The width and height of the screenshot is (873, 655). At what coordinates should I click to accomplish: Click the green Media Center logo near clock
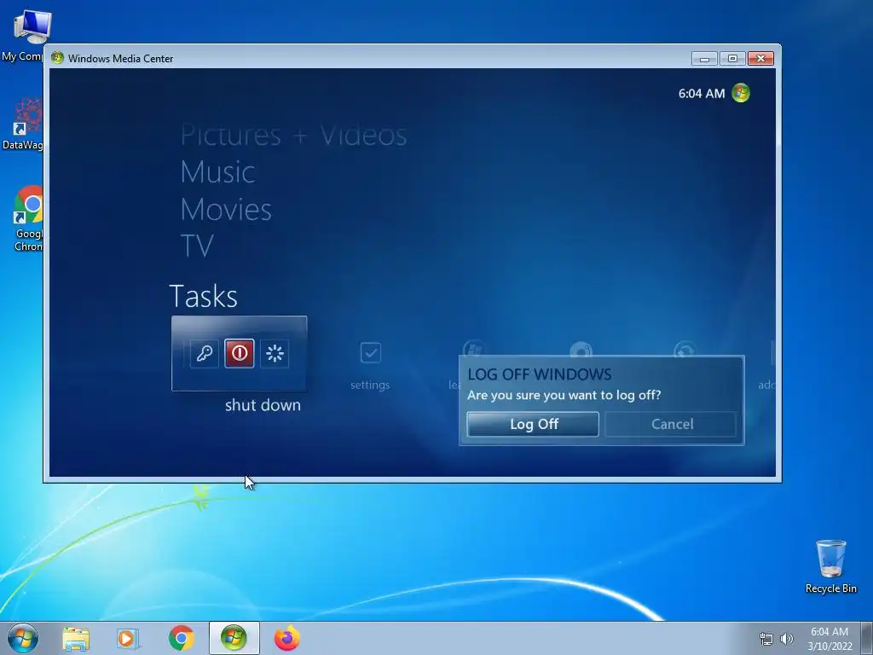(741, 93)
